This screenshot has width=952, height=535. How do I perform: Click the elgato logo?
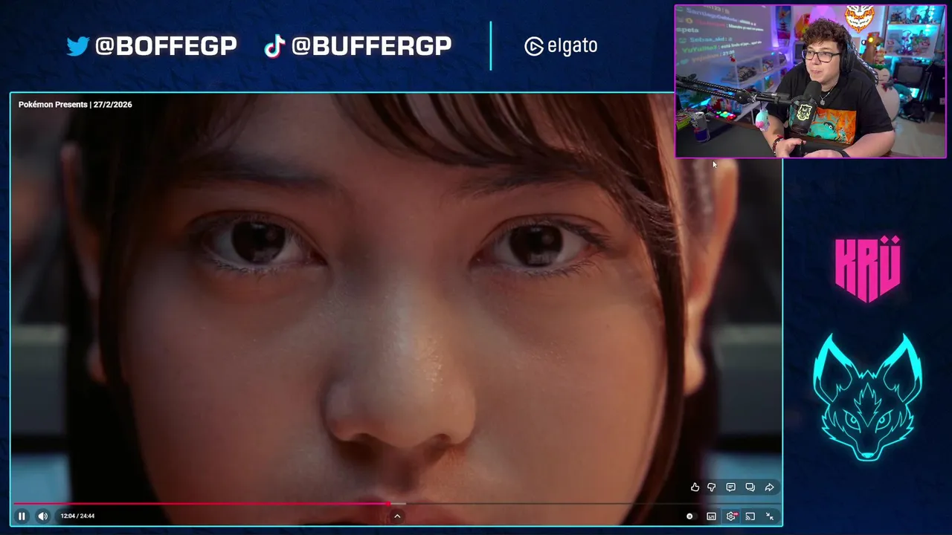click(561, 46)
